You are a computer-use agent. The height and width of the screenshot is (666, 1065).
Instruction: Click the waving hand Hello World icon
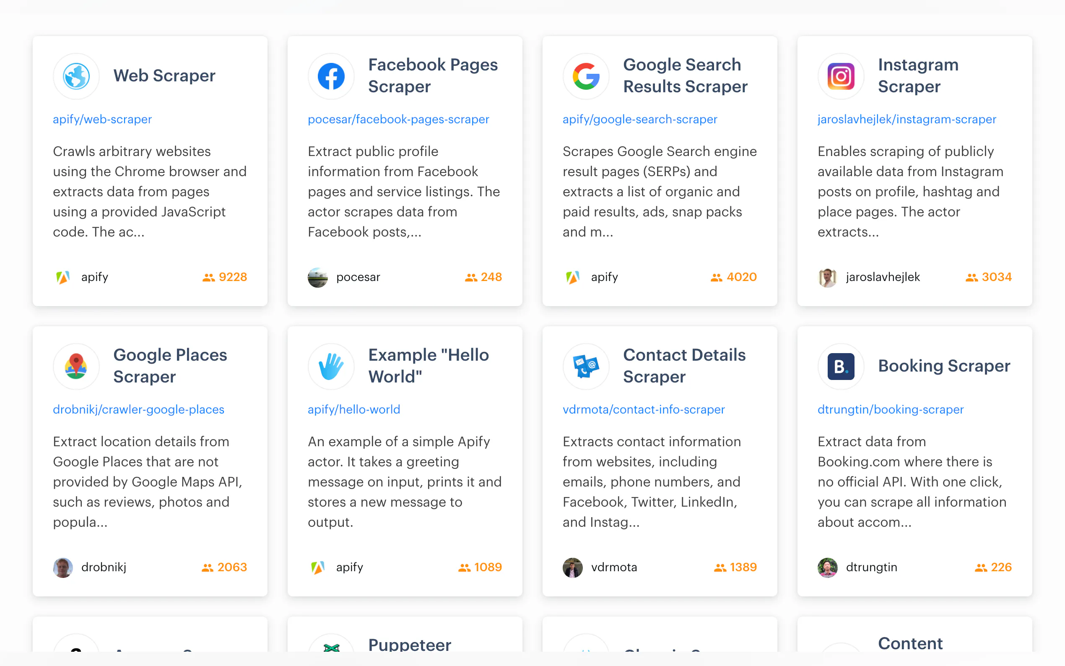331,366
